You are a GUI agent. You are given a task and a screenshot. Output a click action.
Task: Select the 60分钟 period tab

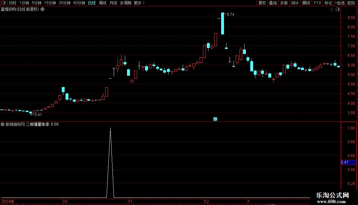click(x=79, y=3)
